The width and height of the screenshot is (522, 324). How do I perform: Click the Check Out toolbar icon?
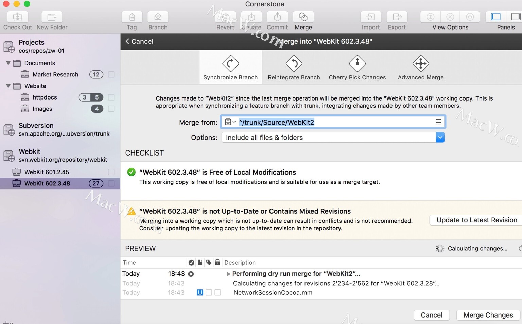click(18, 17)
